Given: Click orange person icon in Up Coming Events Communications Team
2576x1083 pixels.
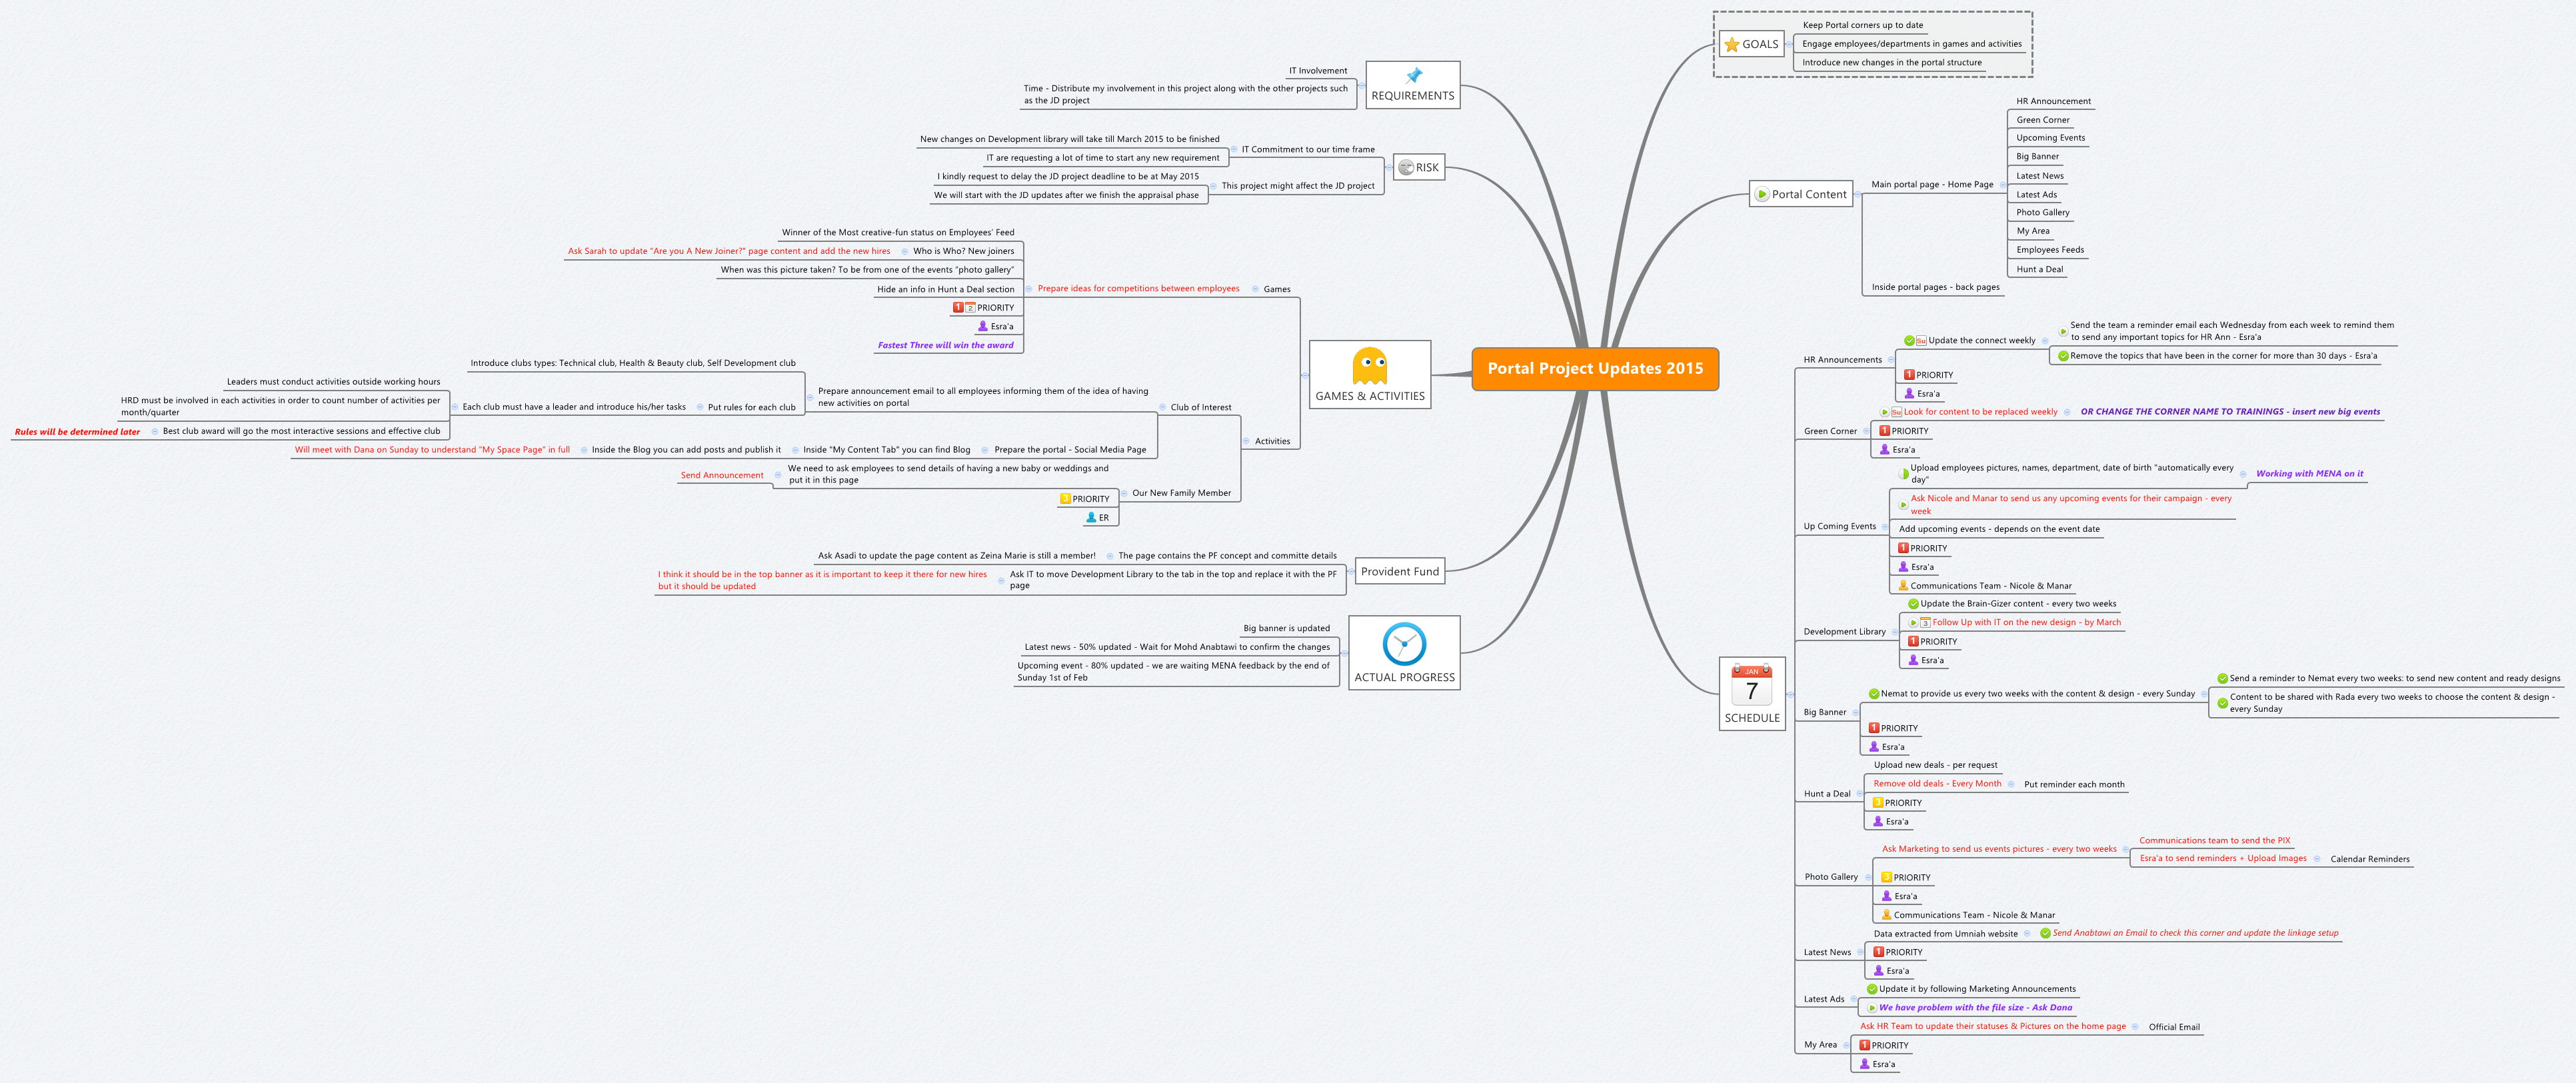Looking at the screenshot, I should (1903, 586).
